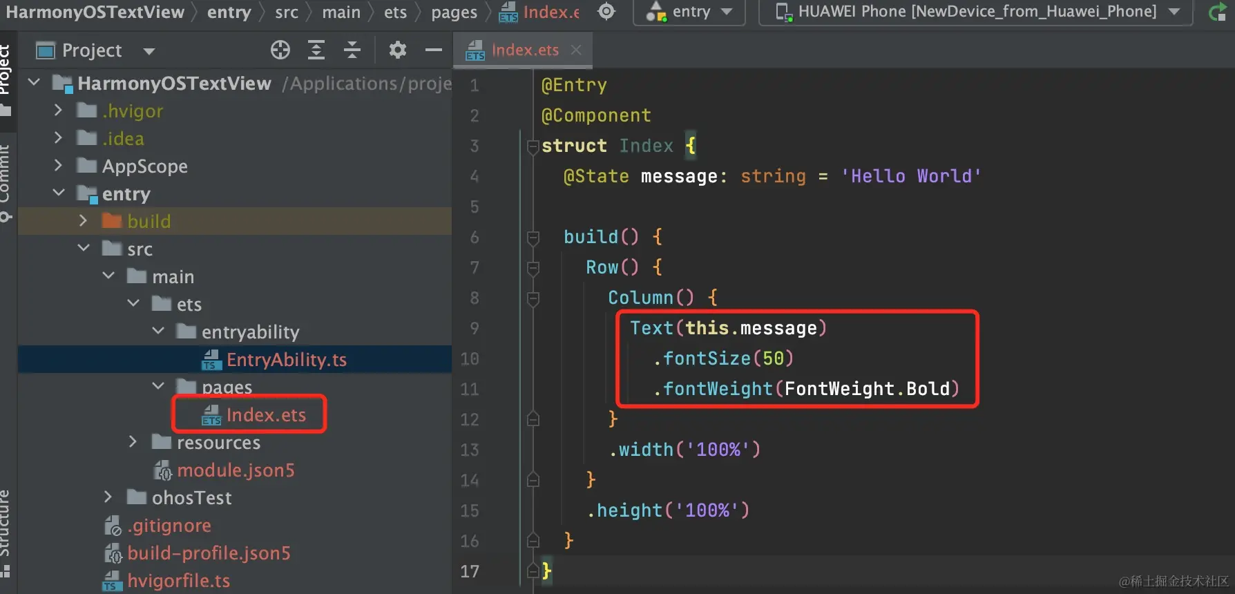The width and height of the screenshot is (1235, 594).
Task: Fold struct Index block at line 3
Action: (533, 146)
